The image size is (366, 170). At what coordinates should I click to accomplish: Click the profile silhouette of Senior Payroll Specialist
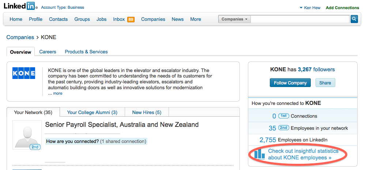pyautogui.click(x=27, y=135)
